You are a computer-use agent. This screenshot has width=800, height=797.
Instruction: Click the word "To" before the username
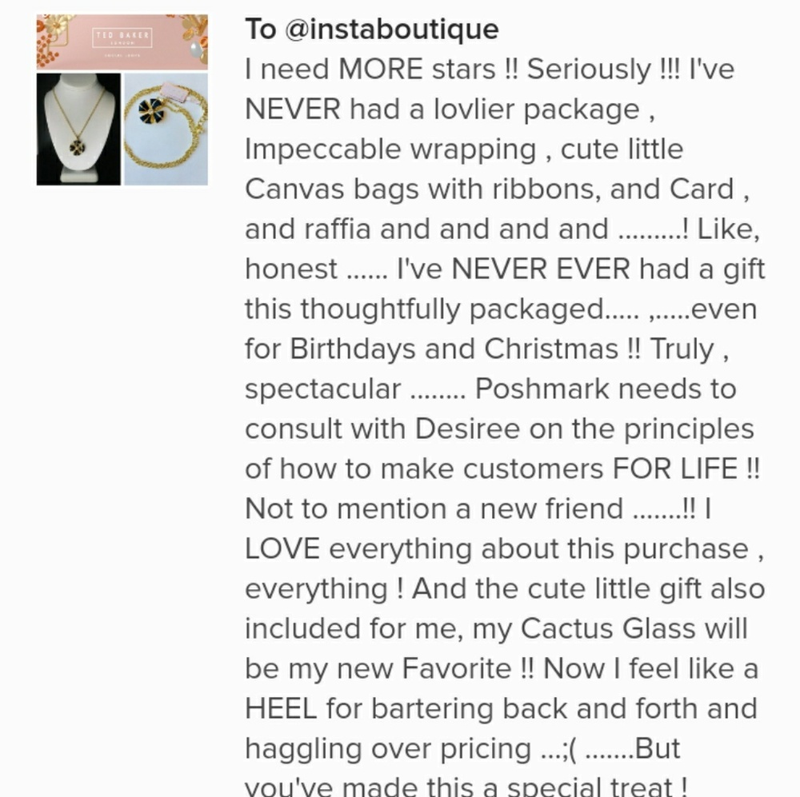click(x=260, y=29)
